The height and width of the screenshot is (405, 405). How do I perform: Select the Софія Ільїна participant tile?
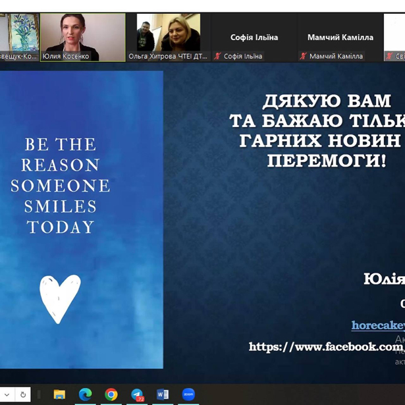pos(254,38)
